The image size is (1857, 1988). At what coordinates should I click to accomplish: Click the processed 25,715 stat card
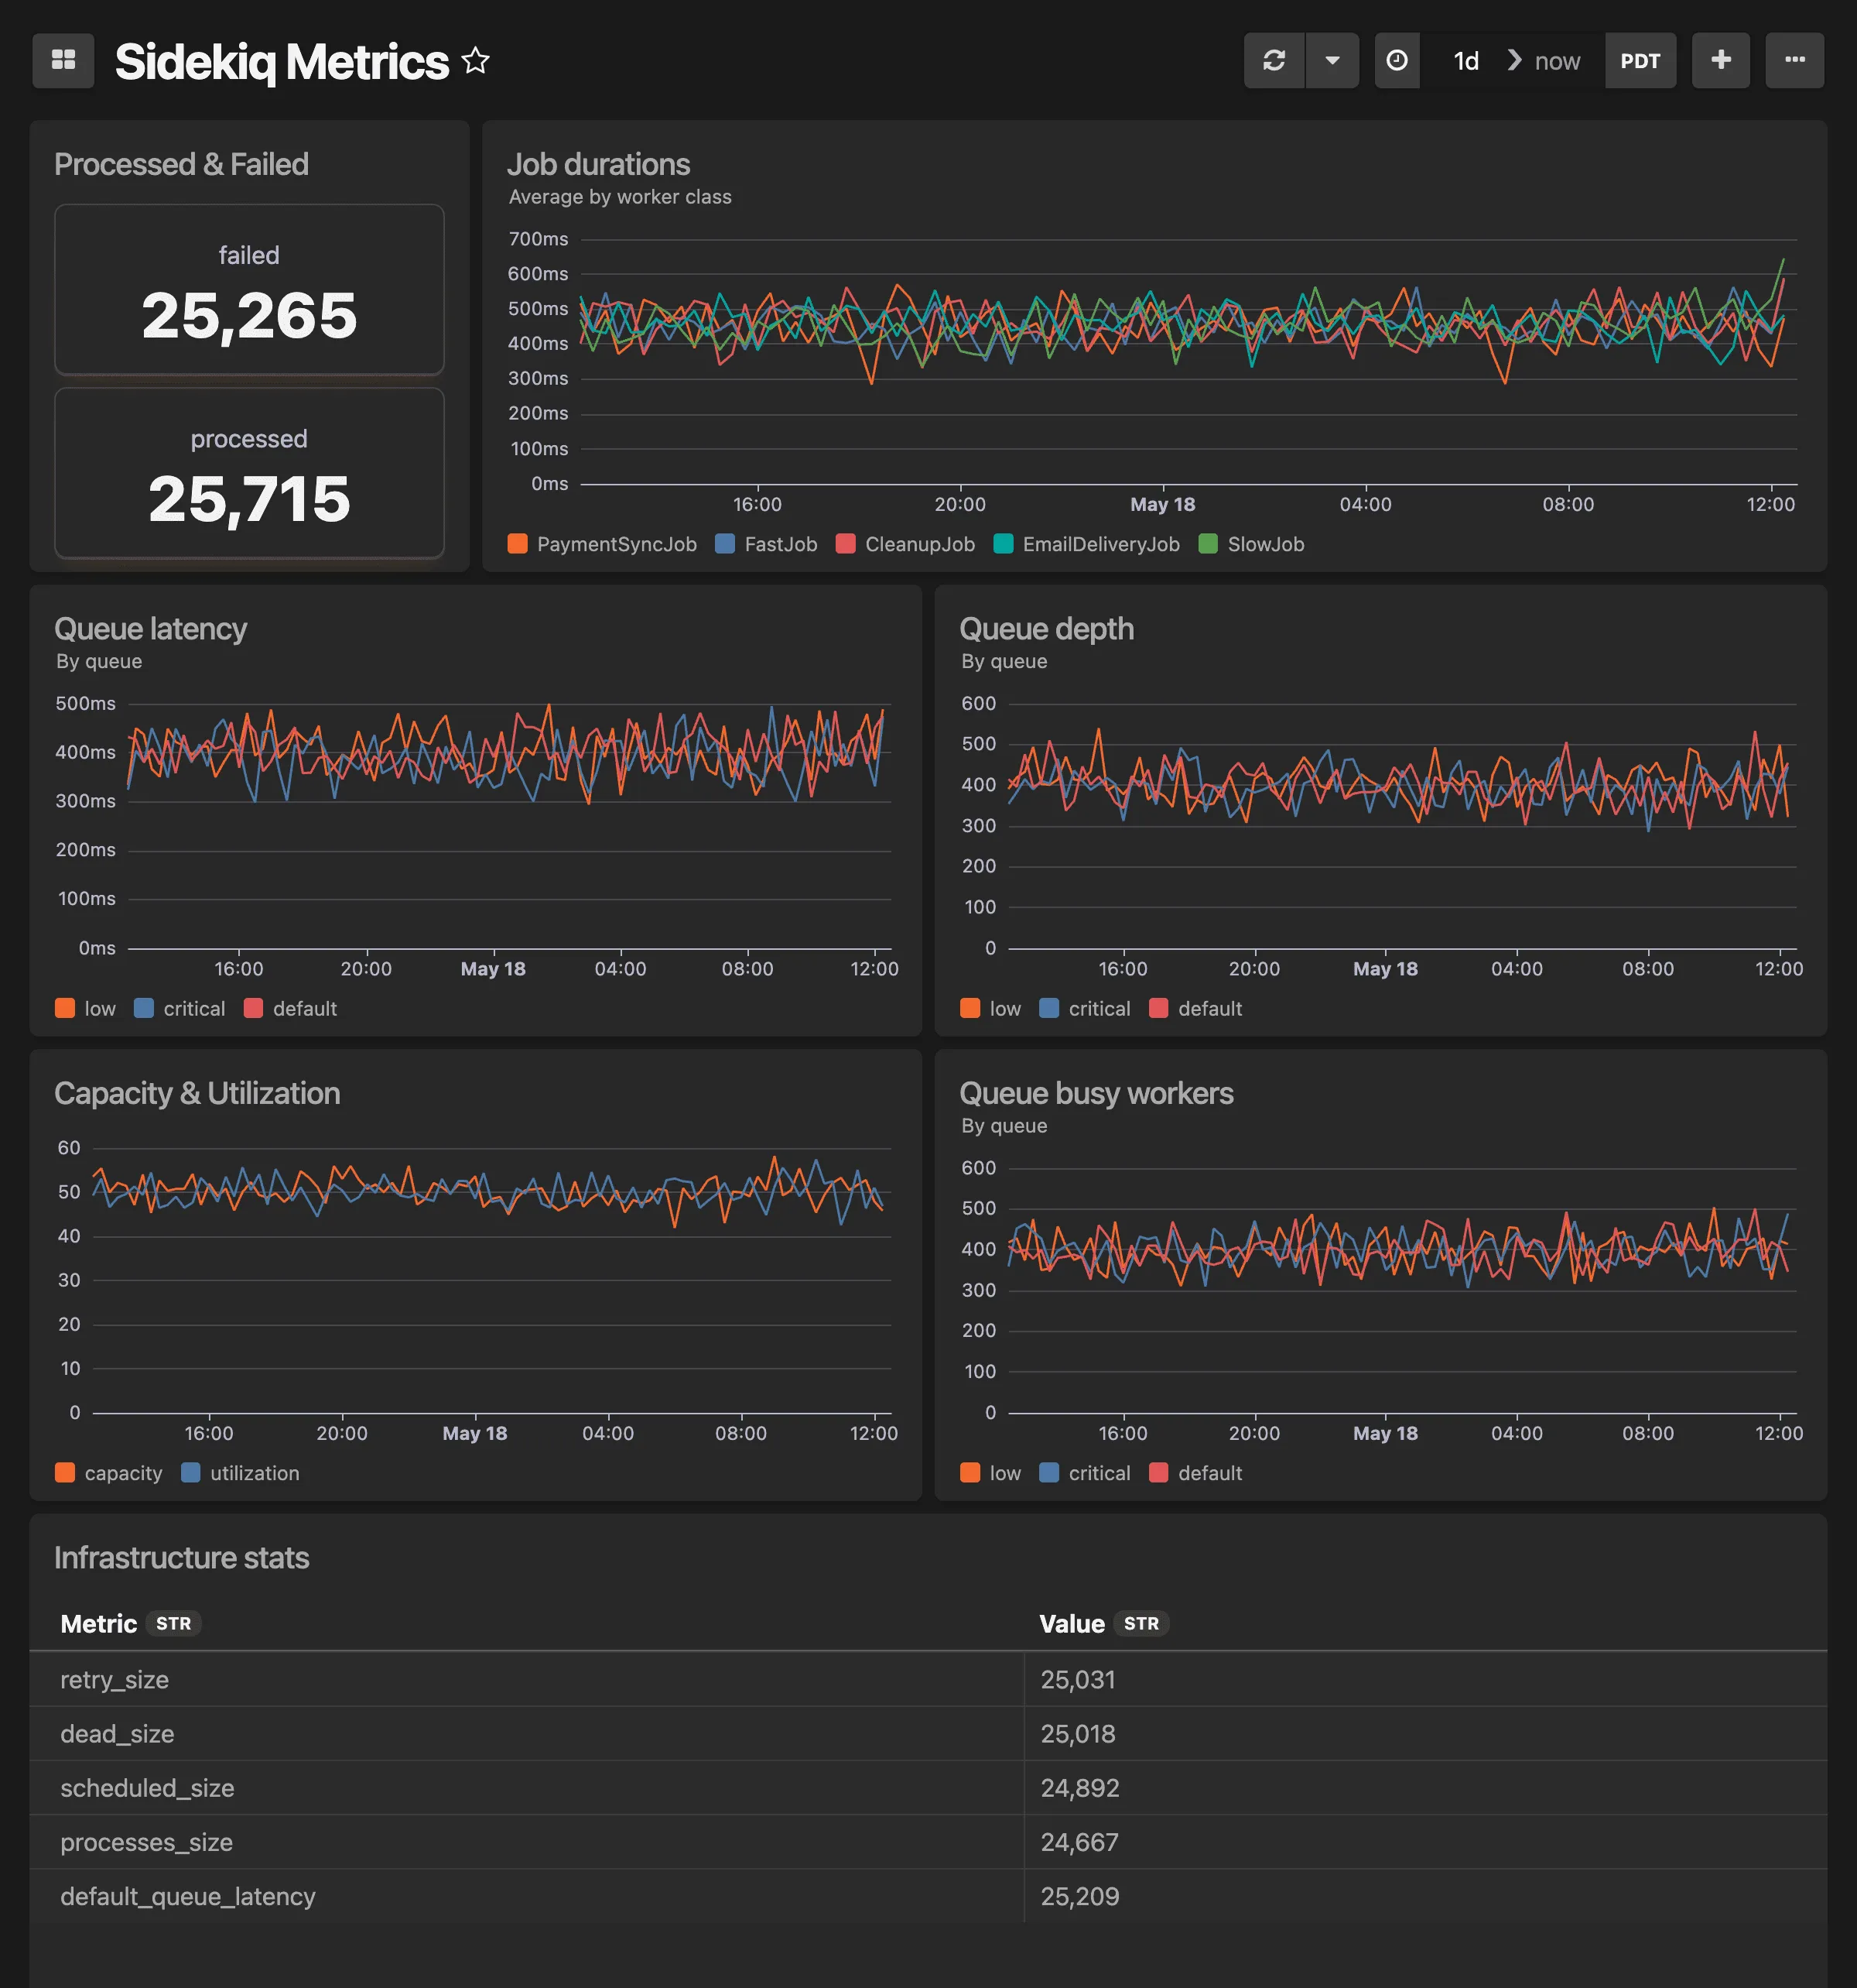[249, 473]
